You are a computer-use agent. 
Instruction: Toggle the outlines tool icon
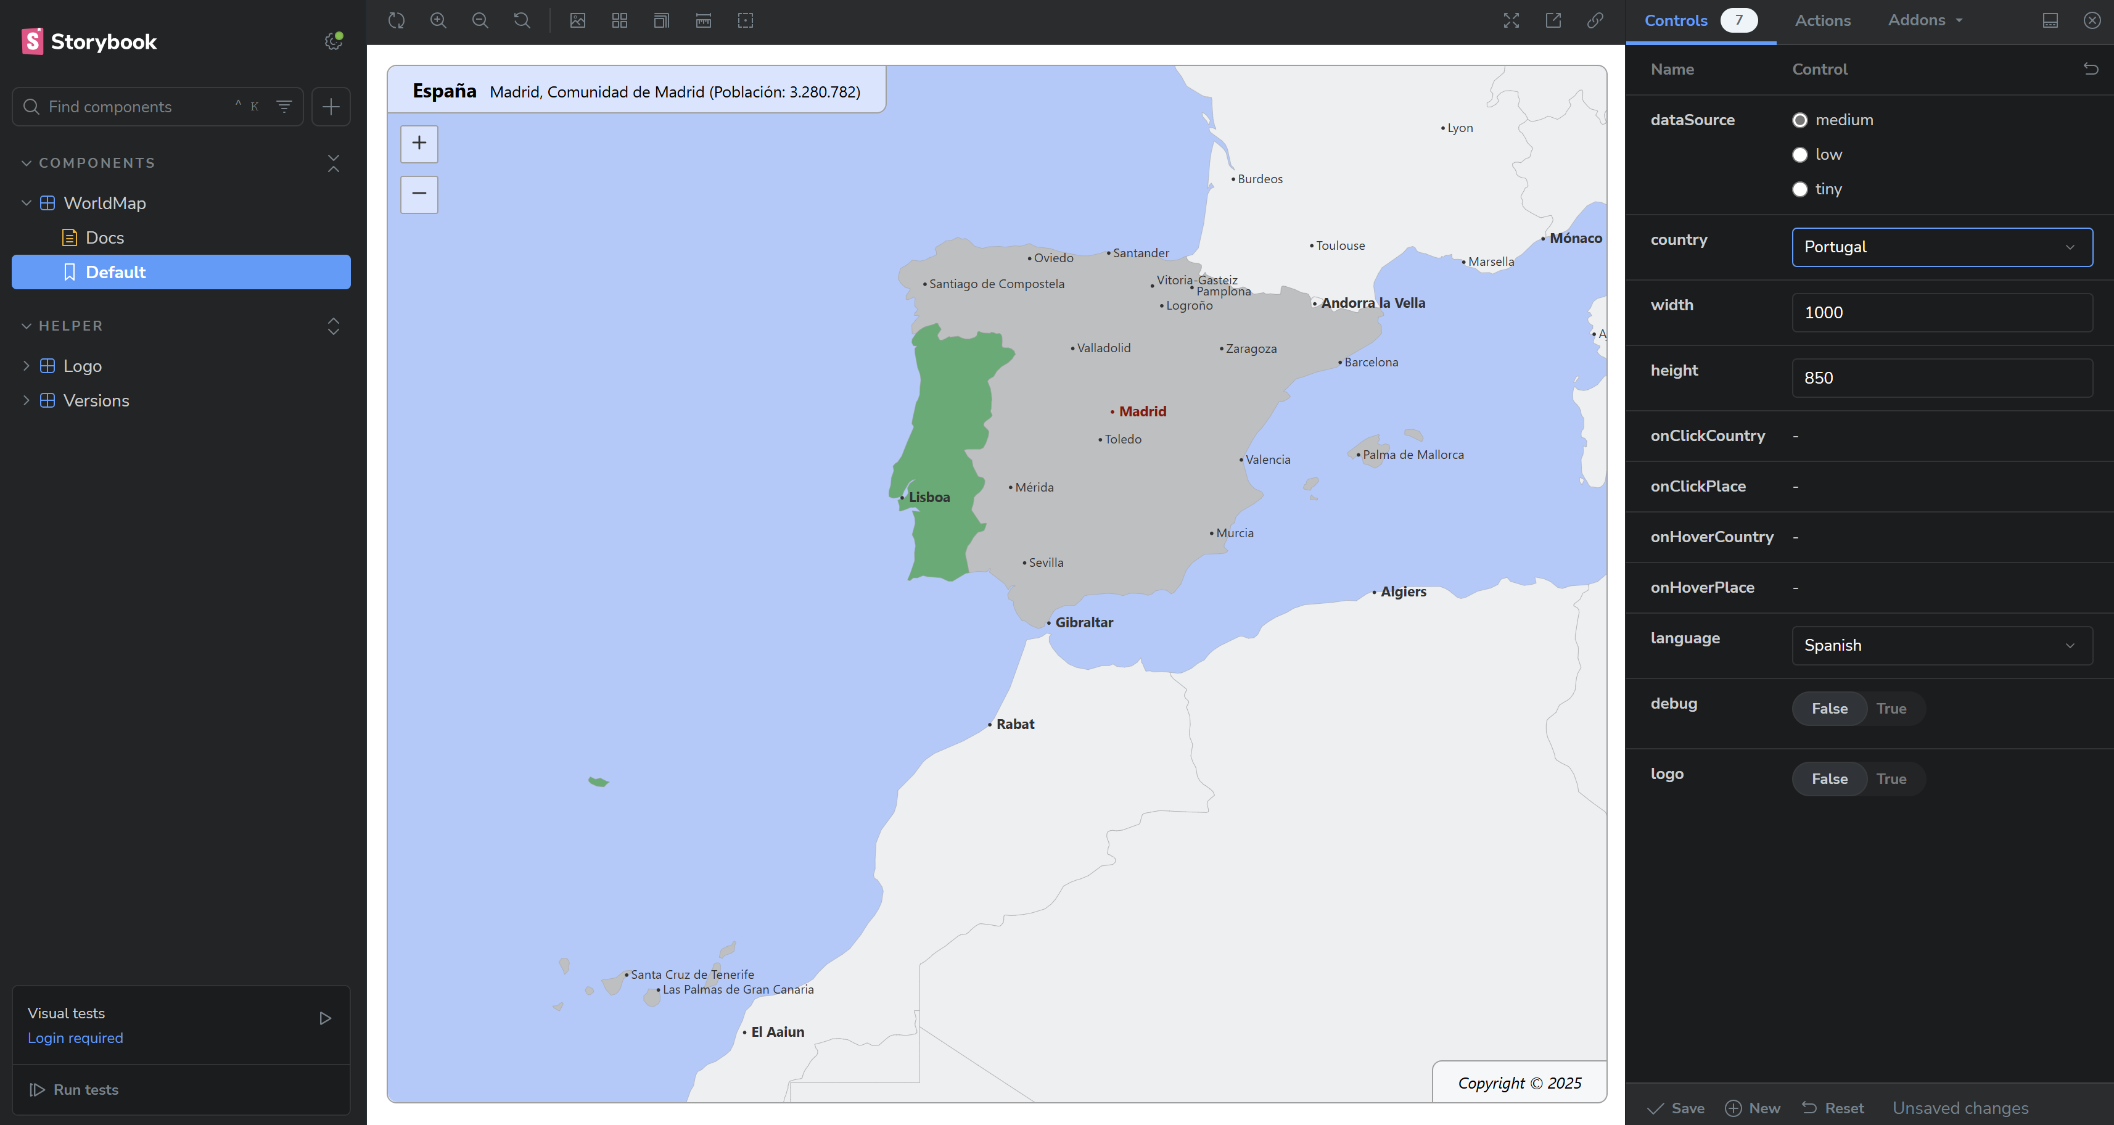(745, 20)
